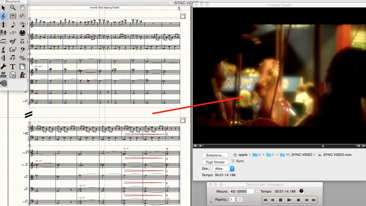Screen dimensions: 366x206
Task: Click the Ripetiz. stepper arrows
Action: click(240, 199)
